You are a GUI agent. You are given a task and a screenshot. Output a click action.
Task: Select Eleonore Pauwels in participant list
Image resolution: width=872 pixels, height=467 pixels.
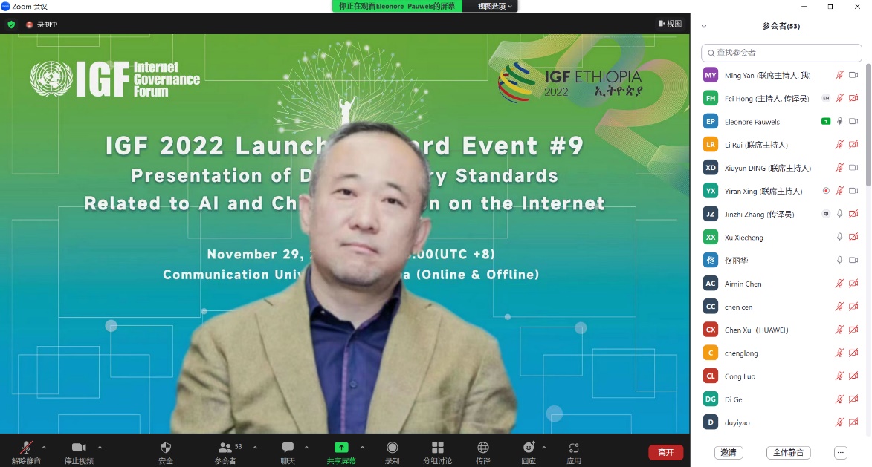(x=752, y=122)
